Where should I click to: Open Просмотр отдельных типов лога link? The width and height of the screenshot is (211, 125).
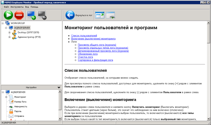pyautogui.click(x=103, y=48)
